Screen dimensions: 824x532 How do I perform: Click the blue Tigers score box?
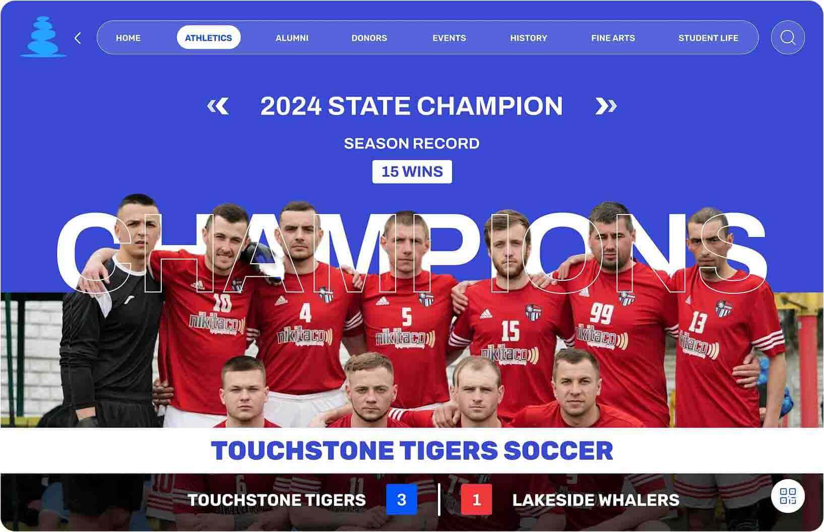(x=402, y=499)
